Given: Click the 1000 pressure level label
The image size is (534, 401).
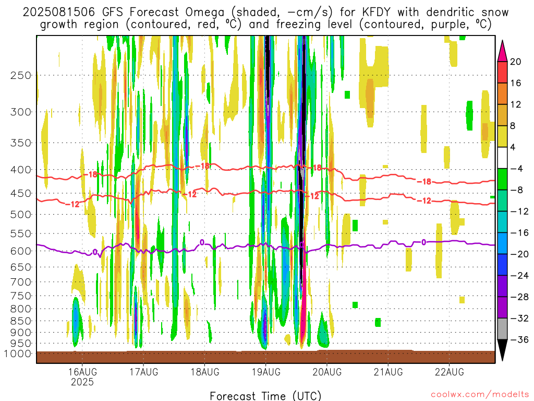Looking at the screenshot, I should pos(18,354).
